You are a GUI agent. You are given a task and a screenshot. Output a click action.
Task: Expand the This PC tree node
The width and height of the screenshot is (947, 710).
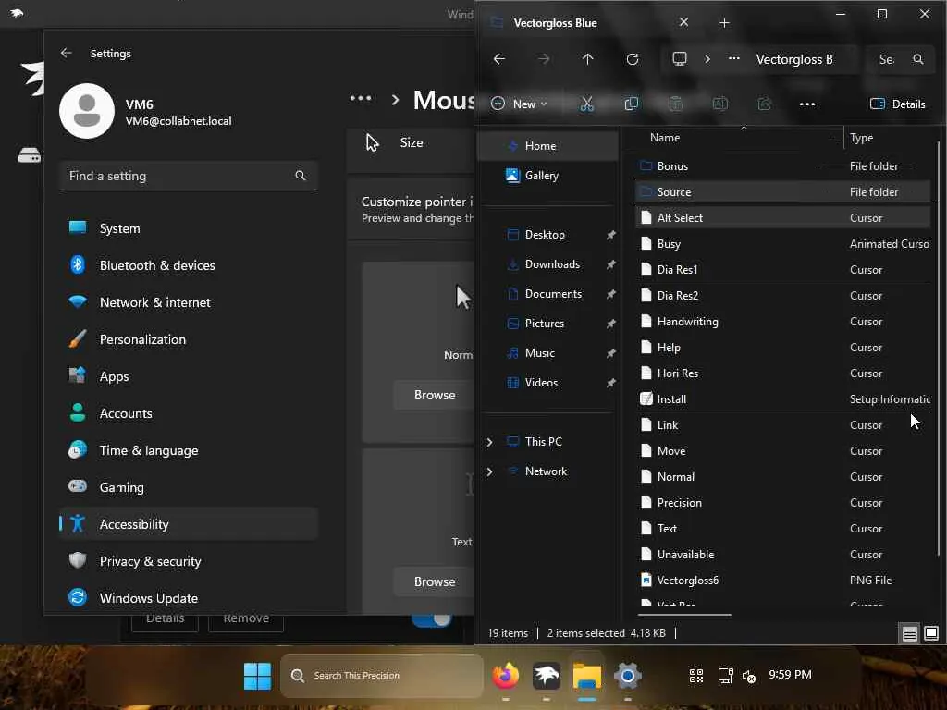(489, 442)
